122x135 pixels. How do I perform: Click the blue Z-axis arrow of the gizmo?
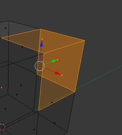point(41,43)
